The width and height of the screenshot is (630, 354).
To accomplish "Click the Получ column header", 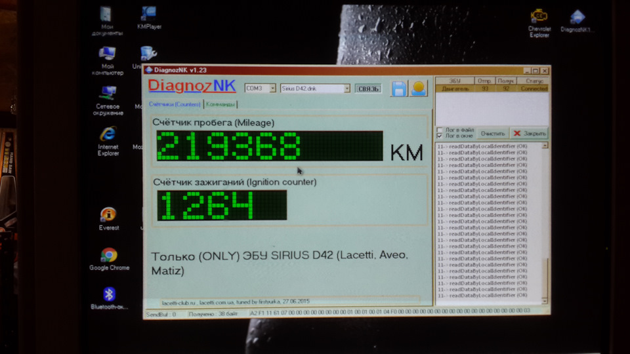I will 505,81.
